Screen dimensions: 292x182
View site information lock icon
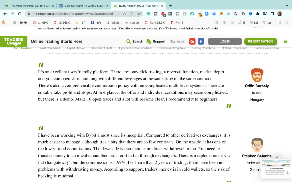coord(29,14)
